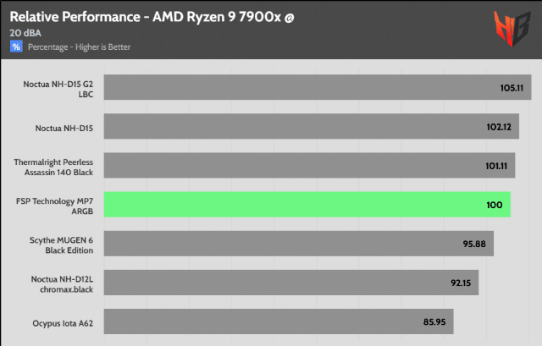Screen dimensions: 542x346
Task: Click the 20 dBA subtitle text
Action: (x=25, y=33)
